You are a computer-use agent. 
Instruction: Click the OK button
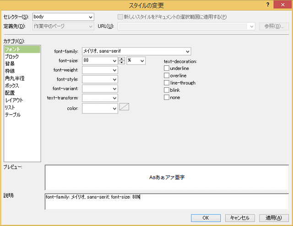206,218
